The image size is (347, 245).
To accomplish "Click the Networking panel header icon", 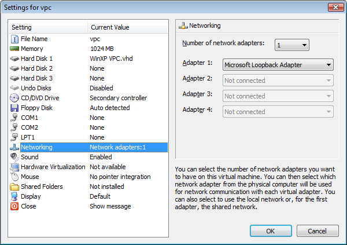I will coord(183,26).
